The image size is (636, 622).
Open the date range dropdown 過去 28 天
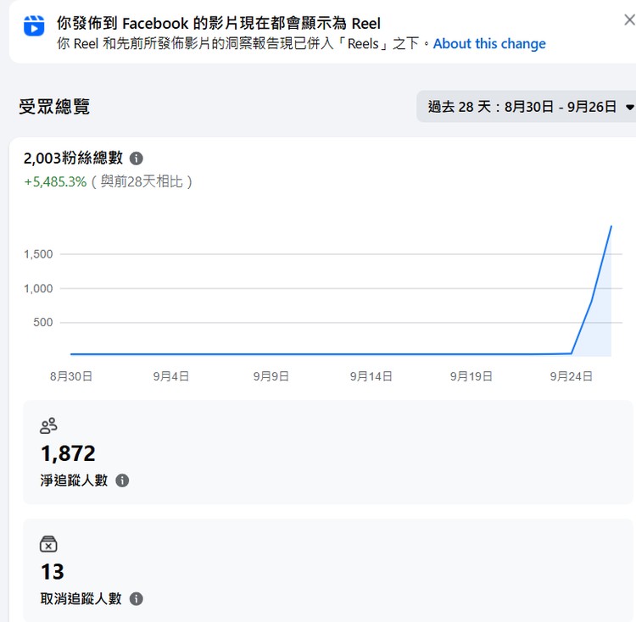(x=526, y=107)
